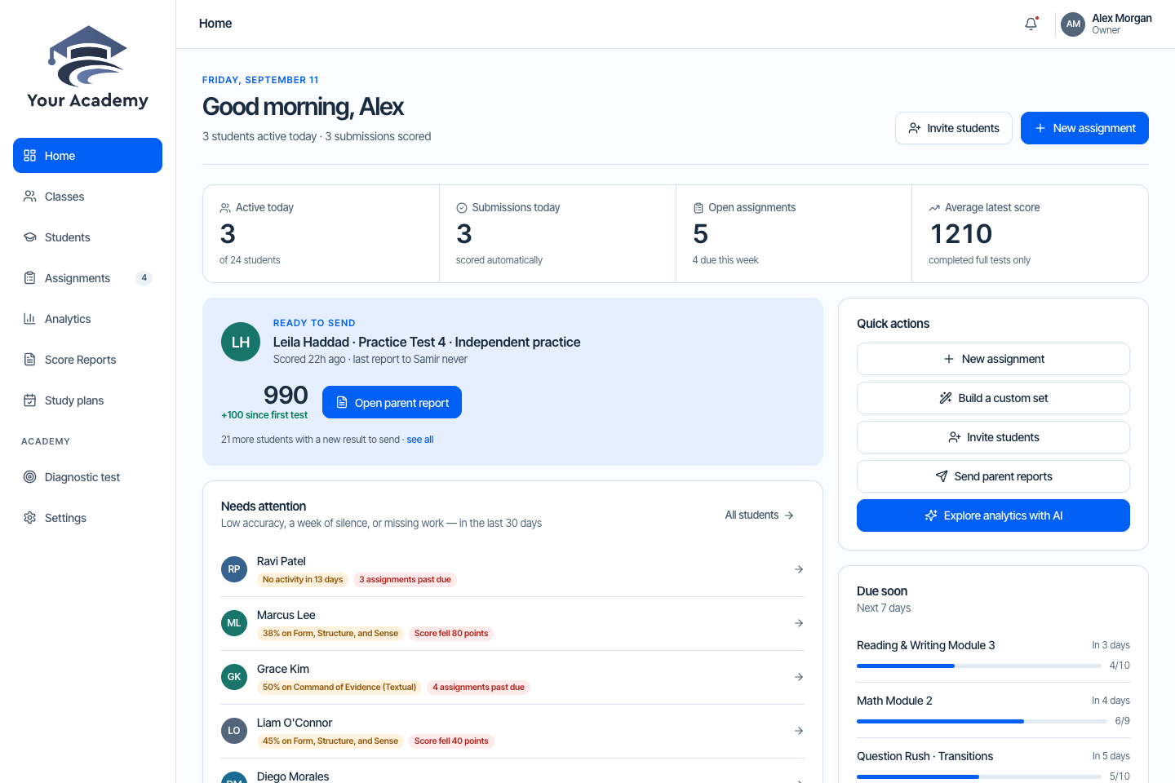
Task: Click the Open assignments card value 5
Action: (x=700, y=234)
